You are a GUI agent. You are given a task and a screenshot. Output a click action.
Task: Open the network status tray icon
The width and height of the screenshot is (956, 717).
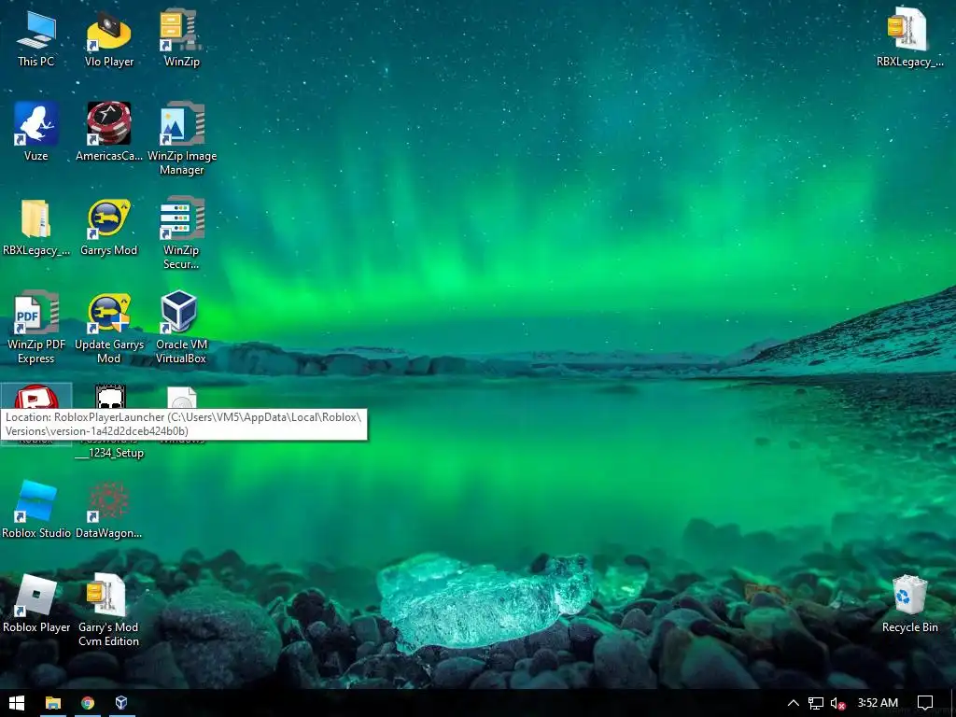816,703
